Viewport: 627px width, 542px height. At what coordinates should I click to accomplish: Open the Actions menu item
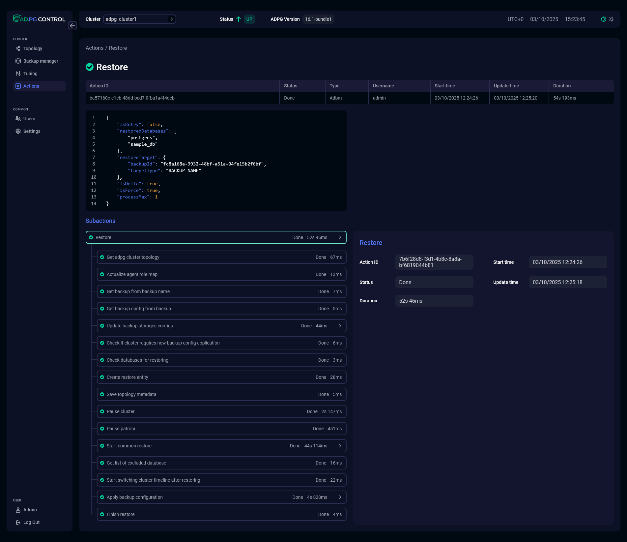pos(31,86)
